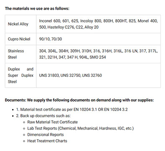Click the 'Back up documents such as' item

[43, 116]
